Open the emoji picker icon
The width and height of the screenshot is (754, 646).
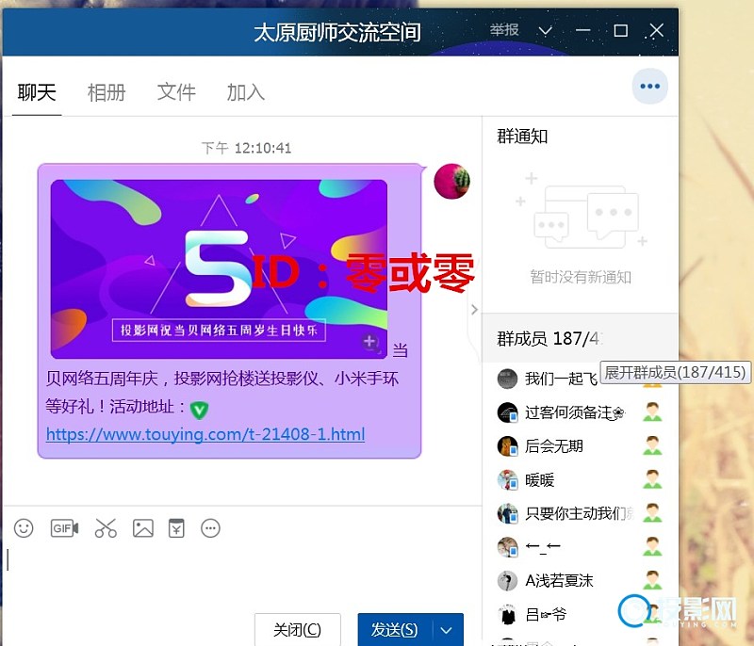pos(24,528)
